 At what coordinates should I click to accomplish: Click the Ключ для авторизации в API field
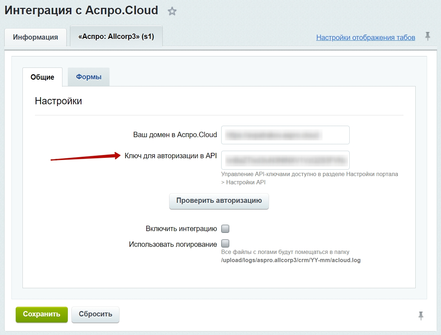285,160
